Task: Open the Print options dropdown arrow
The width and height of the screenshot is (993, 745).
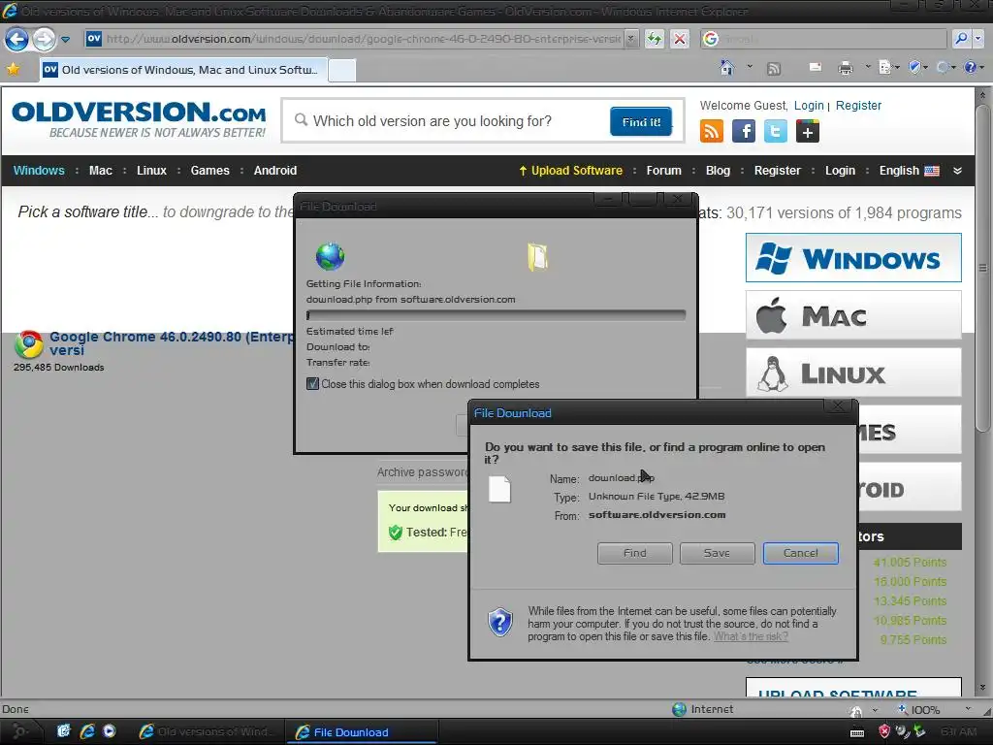Action: click(868, 67)
